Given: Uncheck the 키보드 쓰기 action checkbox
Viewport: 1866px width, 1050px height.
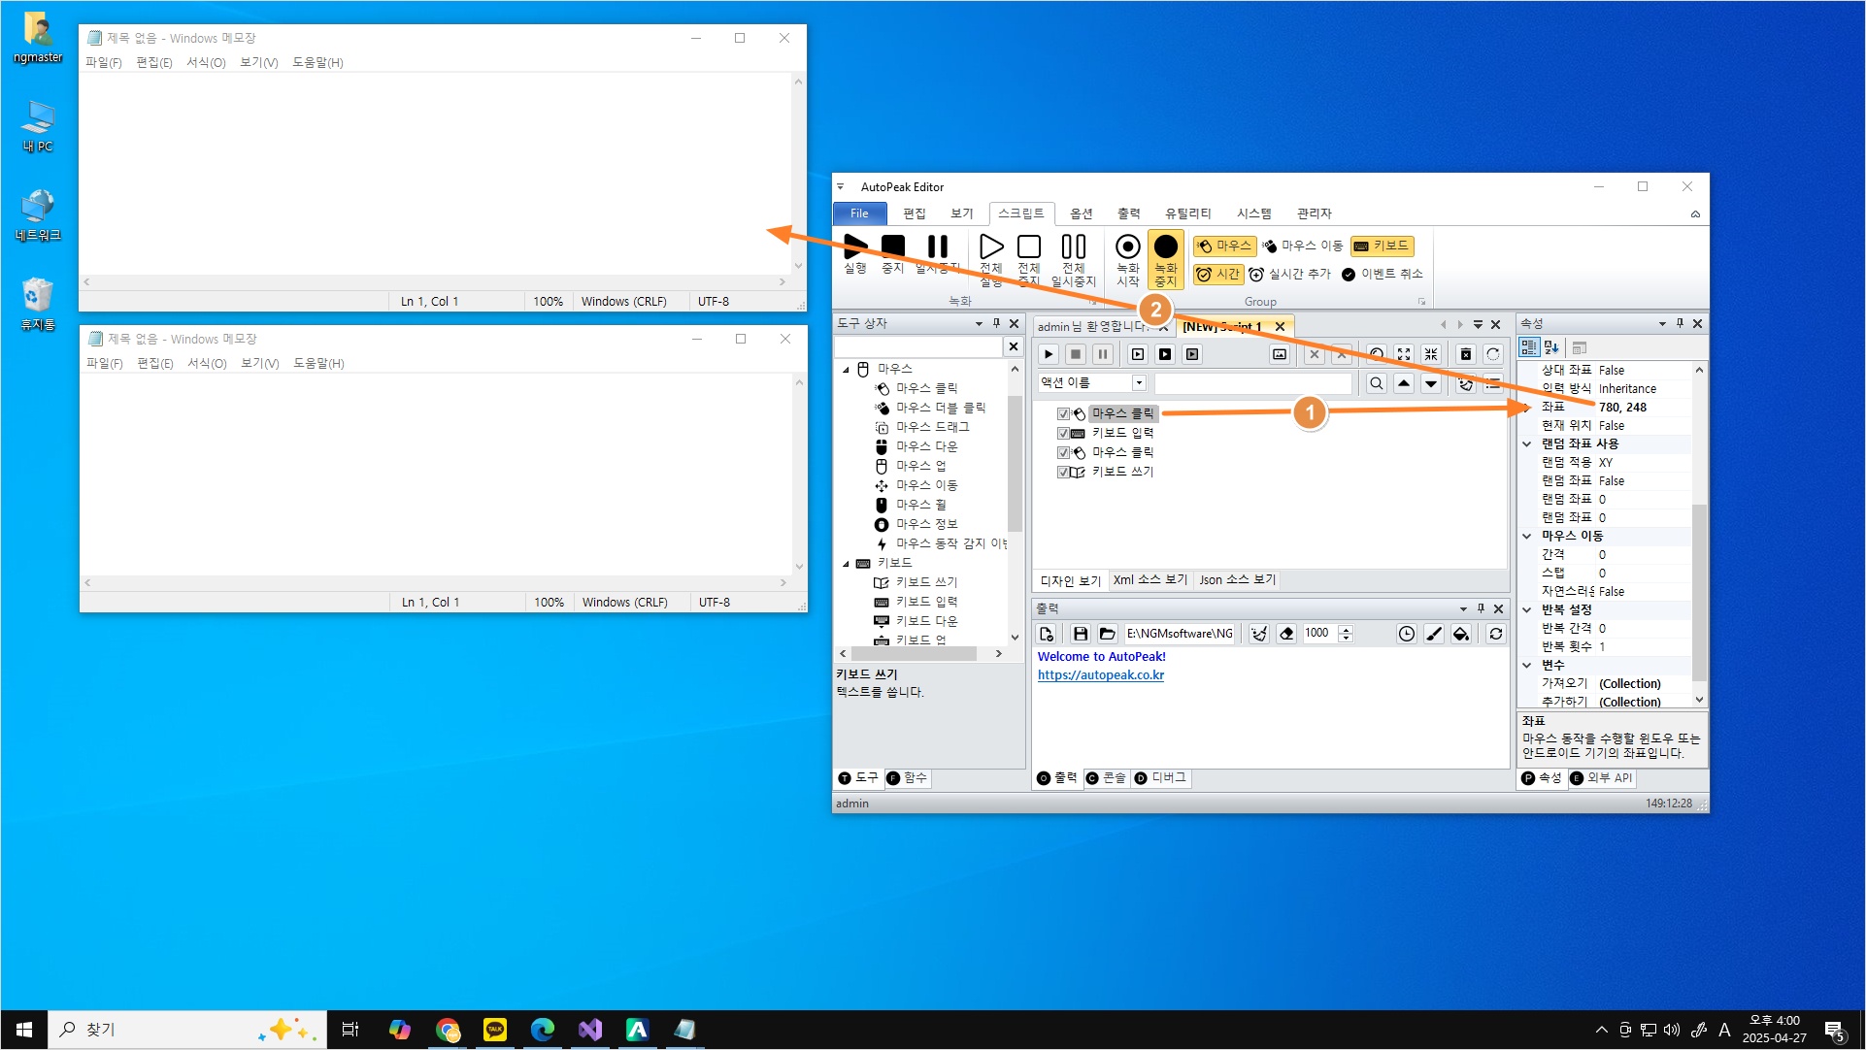Looking at the screenshot, I should click(1063, 472).
